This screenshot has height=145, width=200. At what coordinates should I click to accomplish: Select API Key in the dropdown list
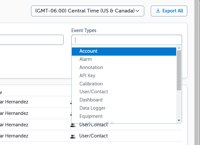coord(87,76)
